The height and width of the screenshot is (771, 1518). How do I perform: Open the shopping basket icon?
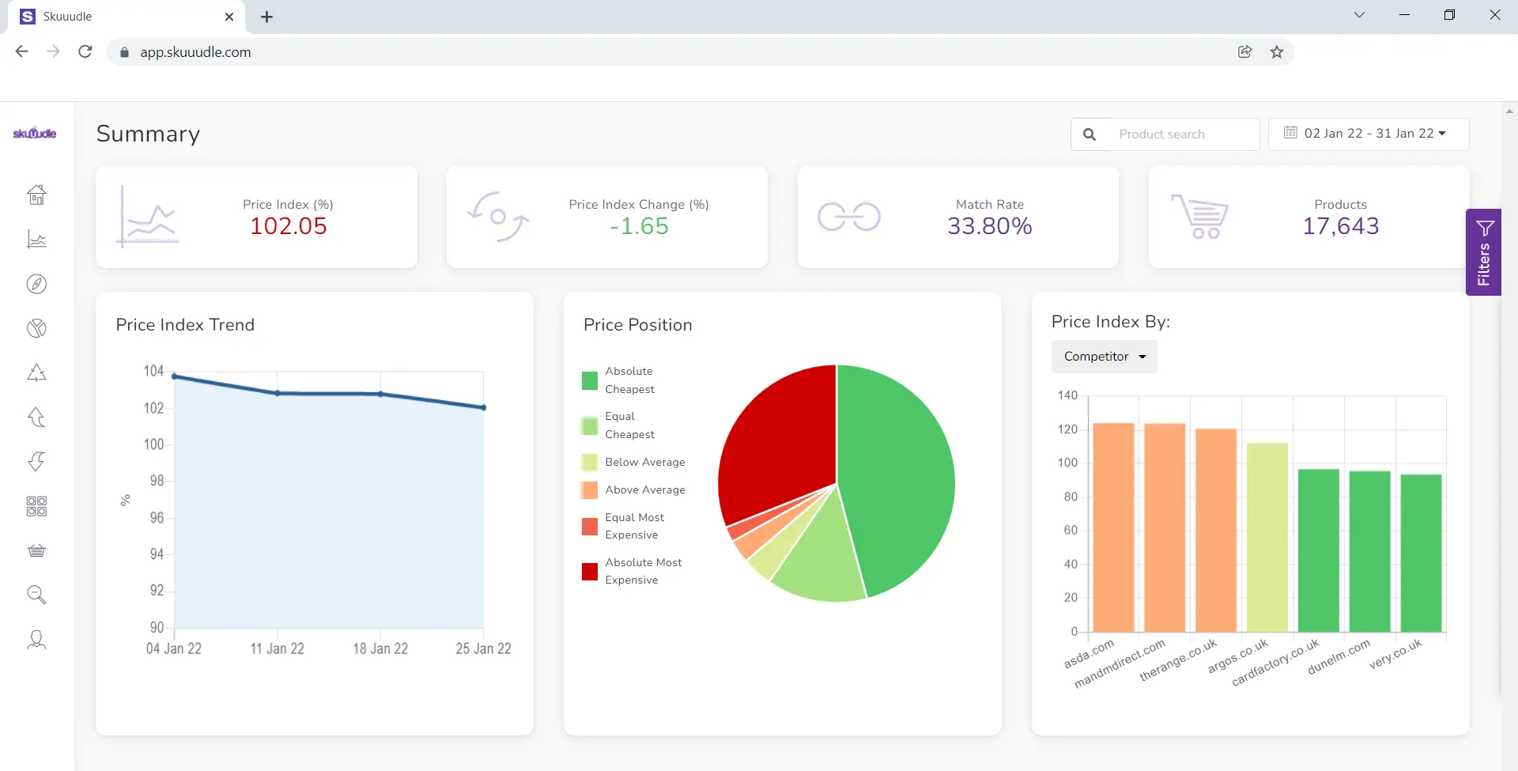pos(36,551)
